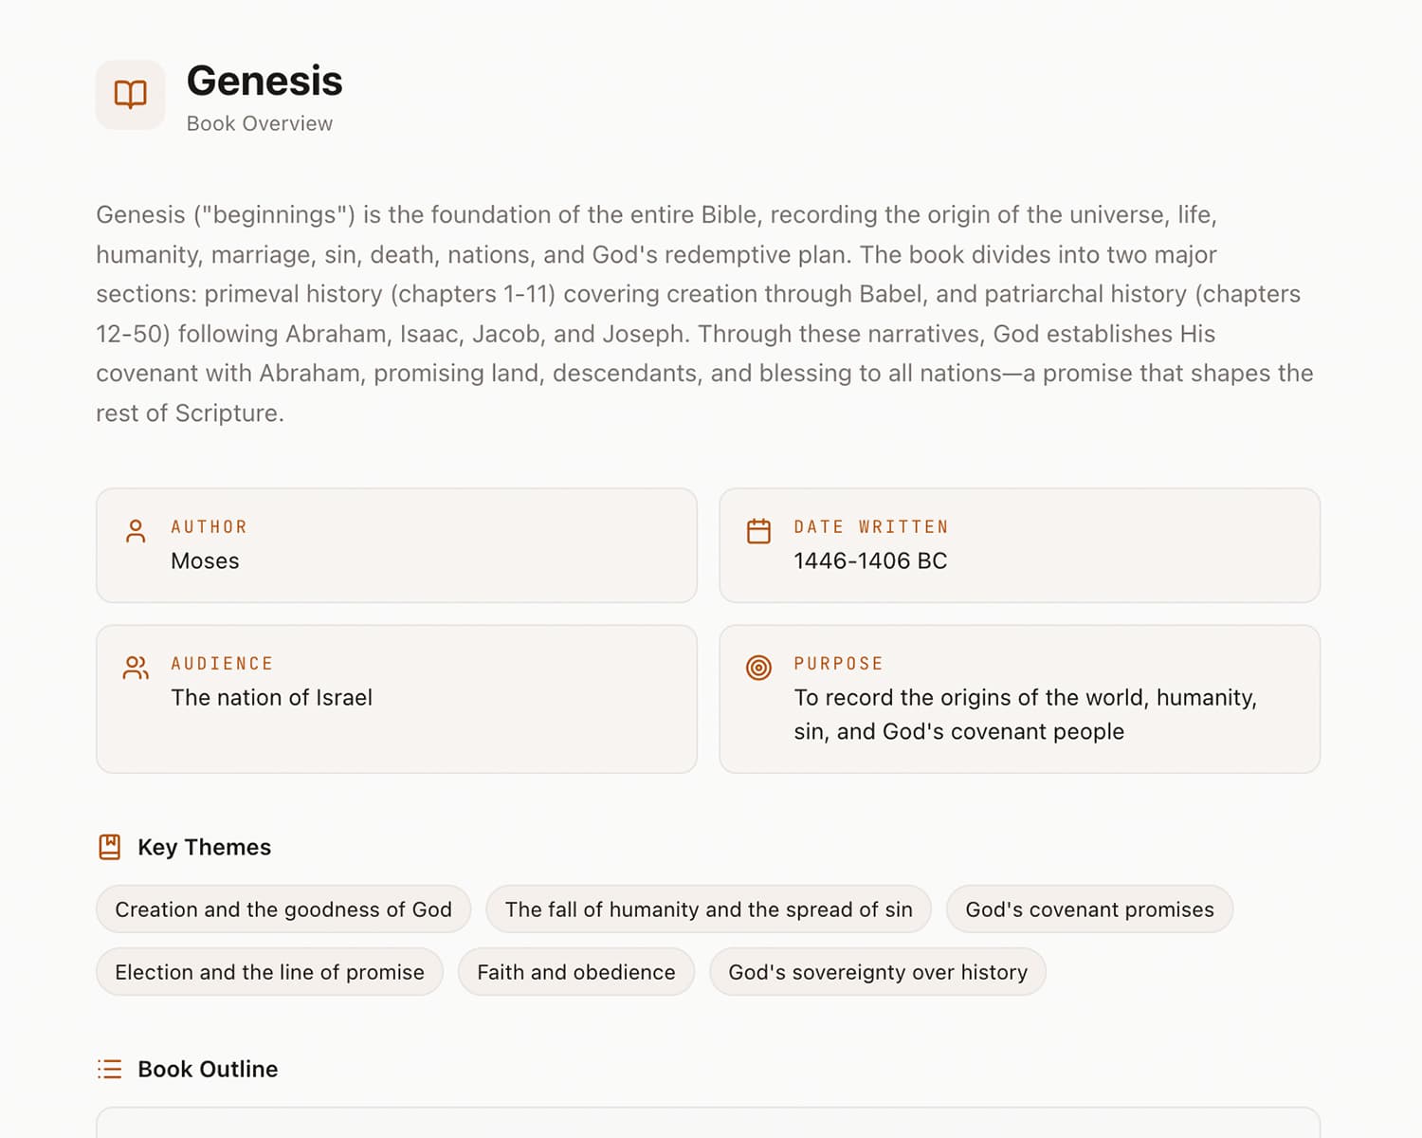The image size is (1422, 1138).
Task: Click the Election and the line of promise tag
Action: 268,971
